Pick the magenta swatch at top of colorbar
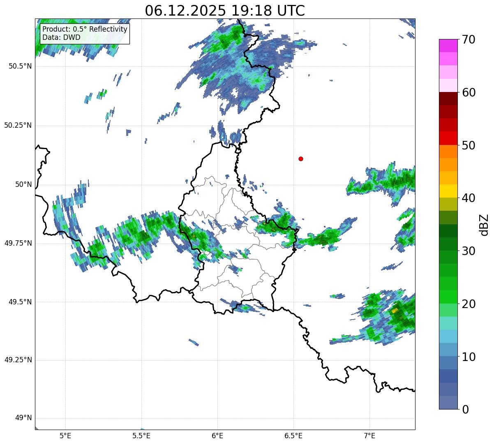 448,46
